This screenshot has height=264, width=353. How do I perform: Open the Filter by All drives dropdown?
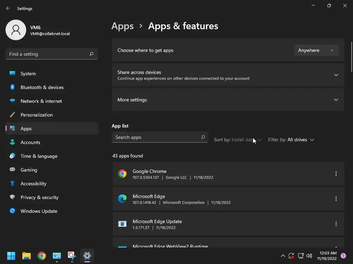pos(291,140)
